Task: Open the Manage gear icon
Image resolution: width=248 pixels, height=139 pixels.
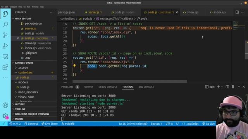Action: tap(5, 116)
